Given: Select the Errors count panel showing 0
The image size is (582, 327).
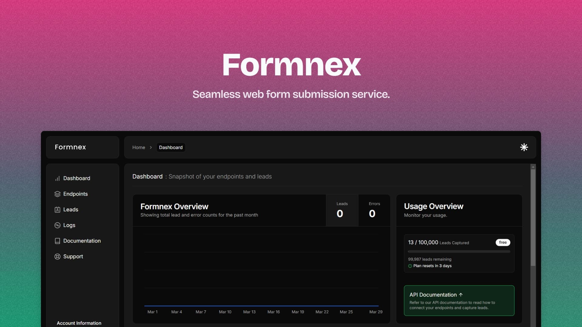Looking at the screenshot, I should coord(374,210).
